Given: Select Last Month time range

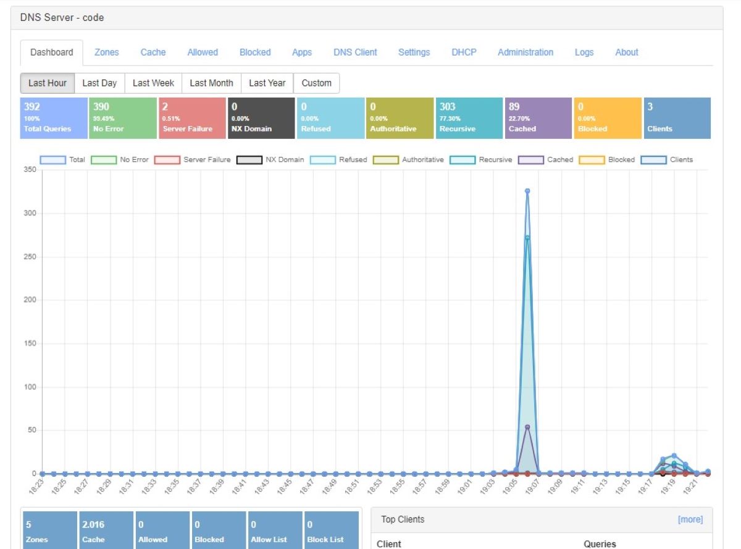Looking at the screenshot, I should point(211,83).
